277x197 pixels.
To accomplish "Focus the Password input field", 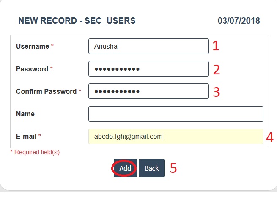I will [148, 69].
